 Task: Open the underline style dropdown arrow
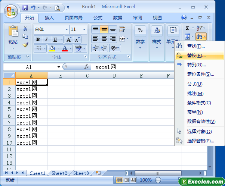[61, 40]
